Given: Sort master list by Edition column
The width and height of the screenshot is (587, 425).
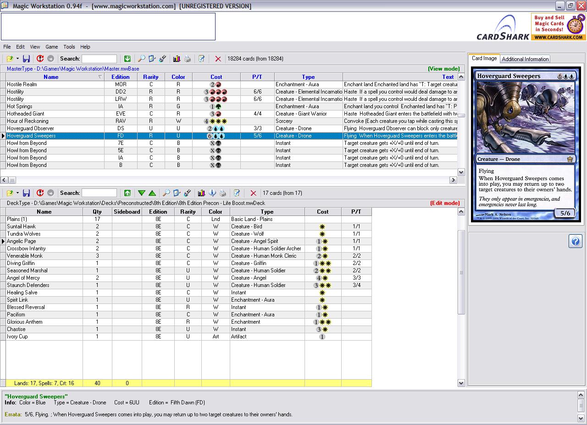Looking at the screenshot, I should [x=121, y=77].
